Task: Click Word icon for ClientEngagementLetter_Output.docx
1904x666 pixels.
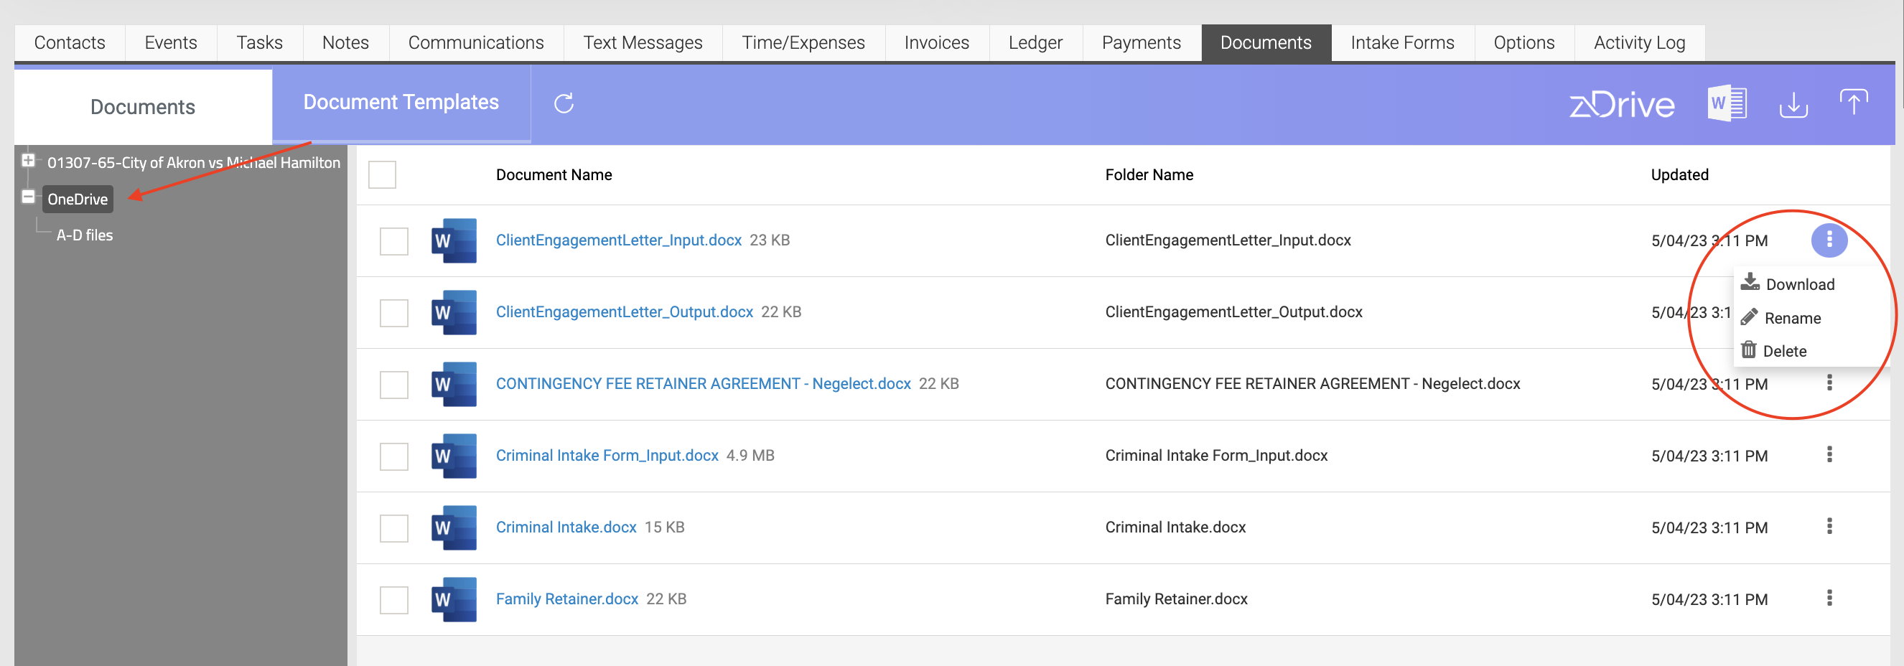Action: tap(454, 312)
